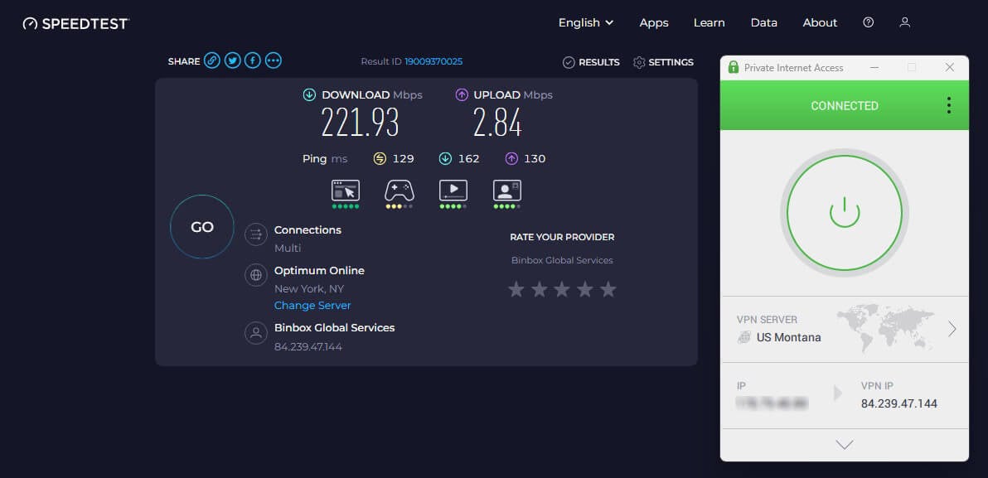
Task: Expand the US Montana VPN server selector
Action: (x=953, y=329)
